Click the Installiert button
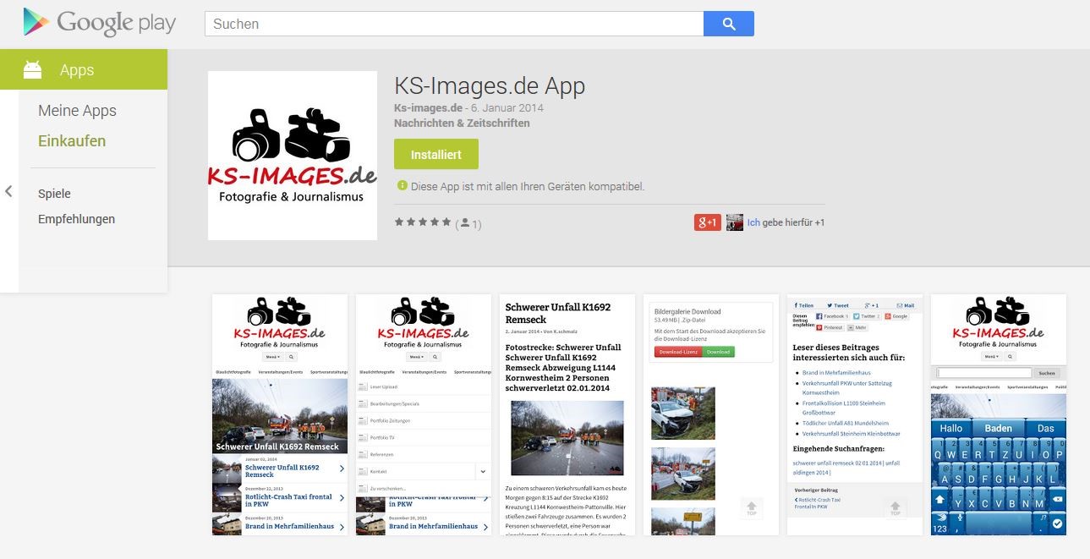 (x=435, y=154)
